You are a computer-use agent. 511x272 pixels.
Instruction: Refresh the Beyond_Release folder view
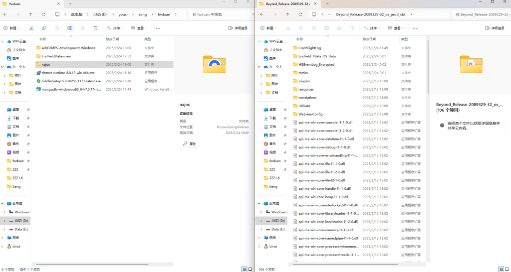(x=299, y=14)
